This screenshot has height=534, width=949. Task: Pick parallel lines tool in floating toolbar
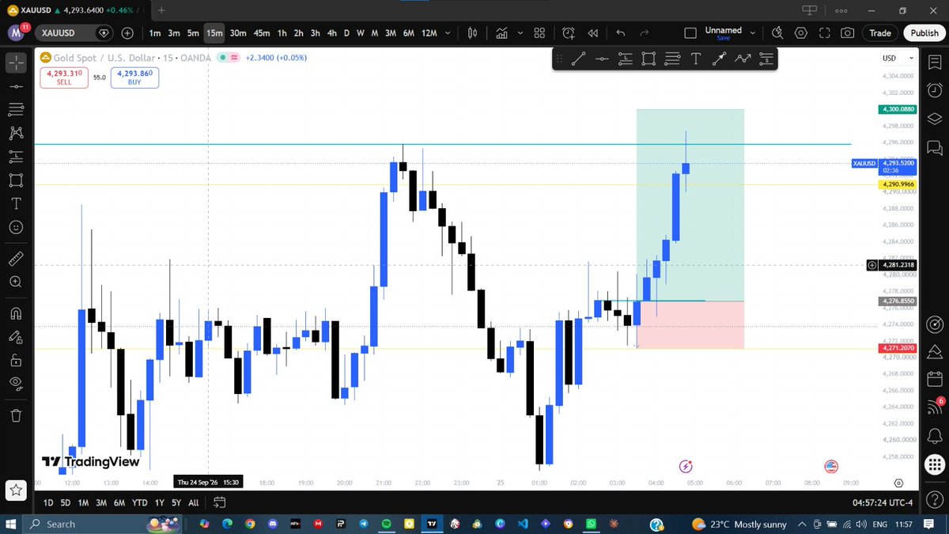point(672,58)
